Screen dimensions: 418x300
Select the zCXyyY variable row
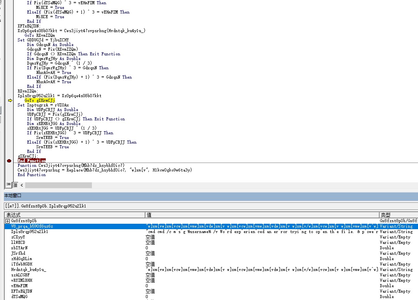pos(211,237)
